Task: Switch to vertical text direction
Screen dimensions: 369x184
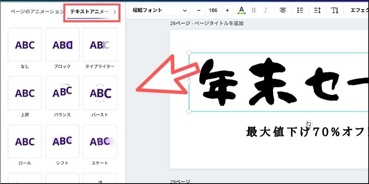Action: pyautogui.click(x=335, y=10)
